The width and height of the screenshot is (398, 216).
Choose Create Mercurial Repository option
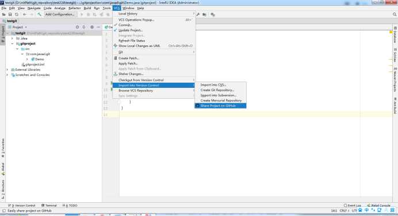point(220,101)
